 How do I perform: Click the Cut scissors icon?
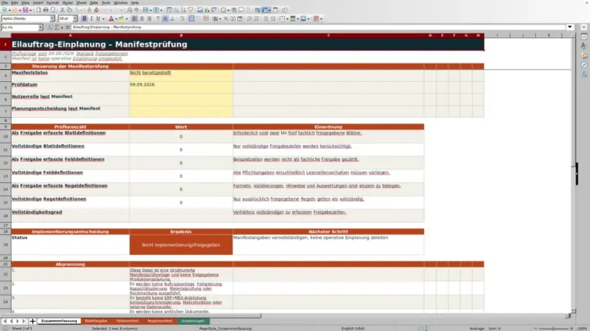coord(62,10)
